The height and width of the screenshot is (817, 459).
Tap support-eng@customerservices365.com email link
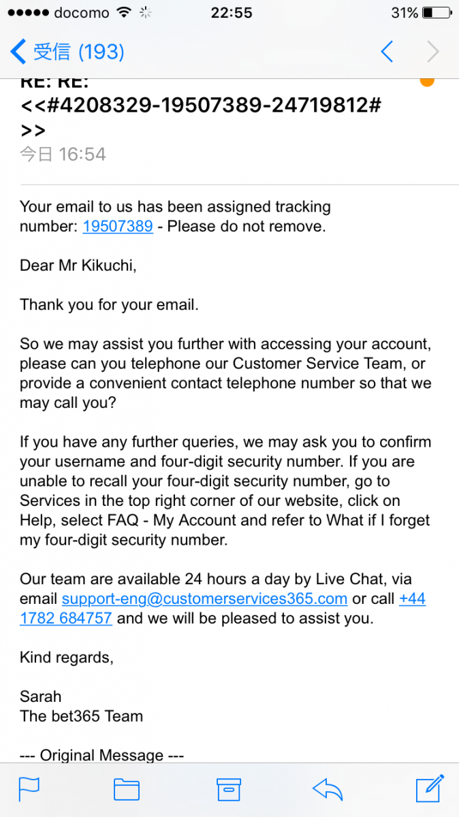pos(204,599)
